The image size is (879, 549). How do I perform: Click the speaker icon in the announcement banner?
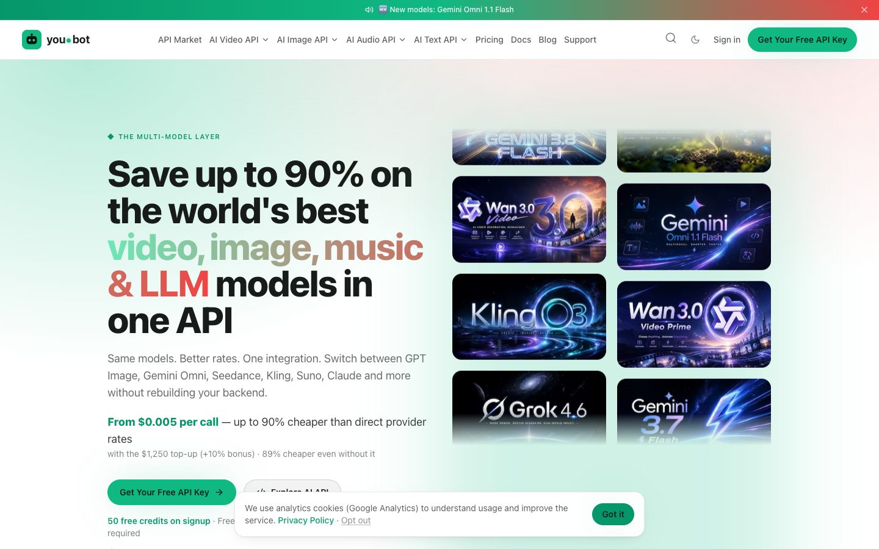coord(369,10)
